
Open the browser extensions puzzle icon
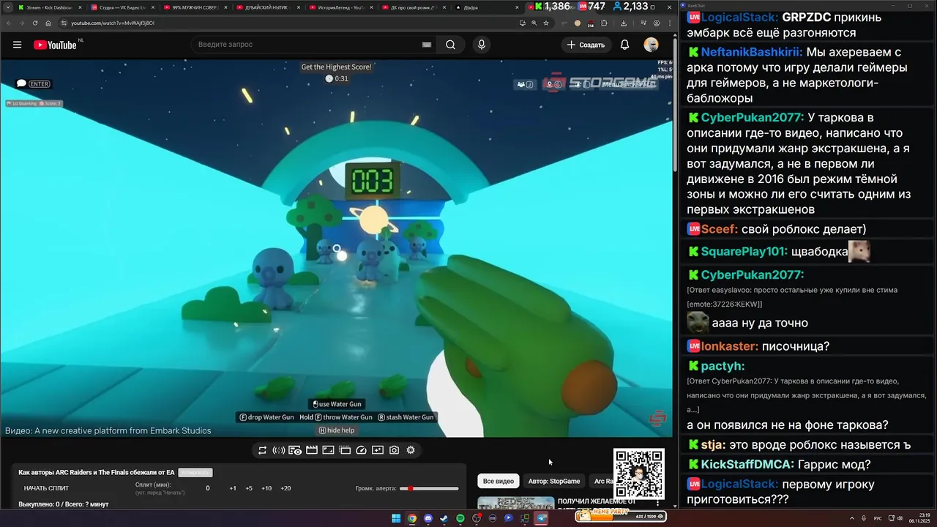pos(604,23)
